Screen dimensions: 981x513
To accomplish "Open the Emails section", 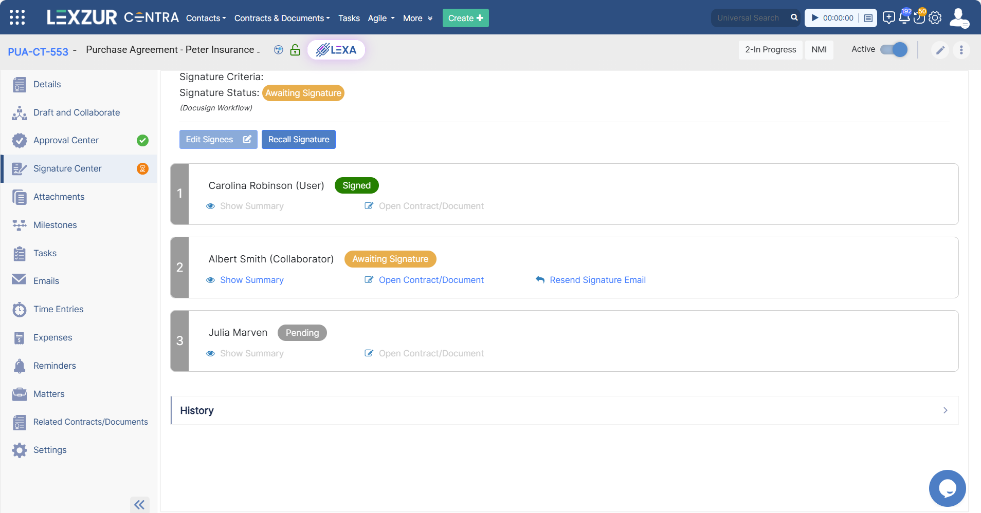I will pos(46,280).
